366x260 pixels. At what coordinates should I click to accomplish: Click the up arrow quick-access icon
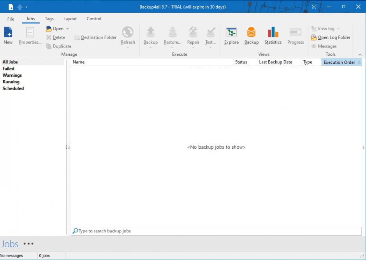[19, 7]
